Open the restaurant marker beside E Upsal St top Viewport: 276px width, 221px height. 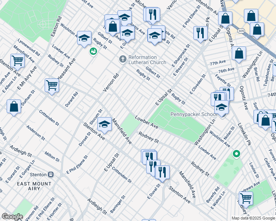coord(200,34)
